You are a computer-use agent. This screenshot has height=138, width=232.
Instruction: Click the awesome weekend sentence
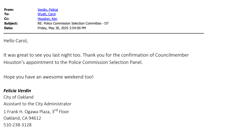pyautogui.click(x=48, y=77)
